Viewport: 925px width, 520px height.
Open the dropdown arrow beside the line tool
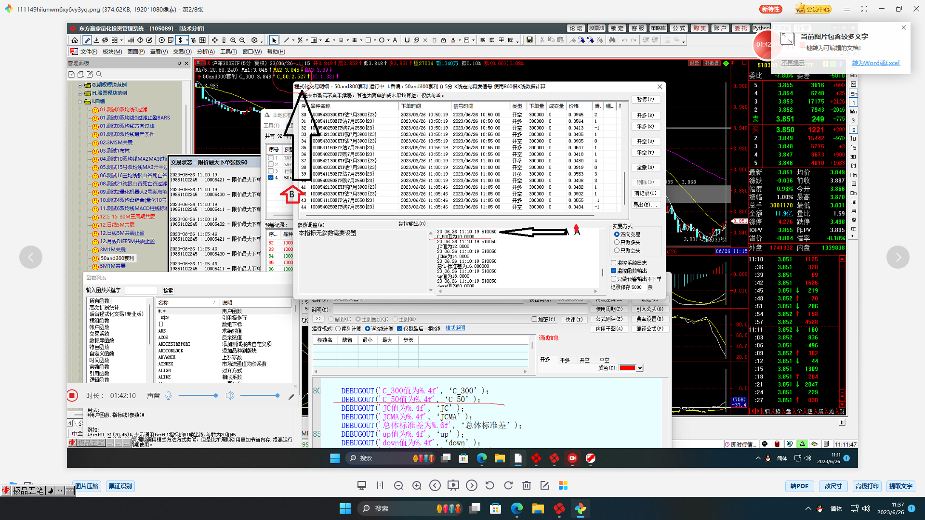click(293, 40)
